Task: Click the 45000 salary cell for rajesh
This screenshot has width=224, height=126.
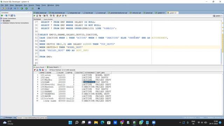Action: click(x=62, y=99)
